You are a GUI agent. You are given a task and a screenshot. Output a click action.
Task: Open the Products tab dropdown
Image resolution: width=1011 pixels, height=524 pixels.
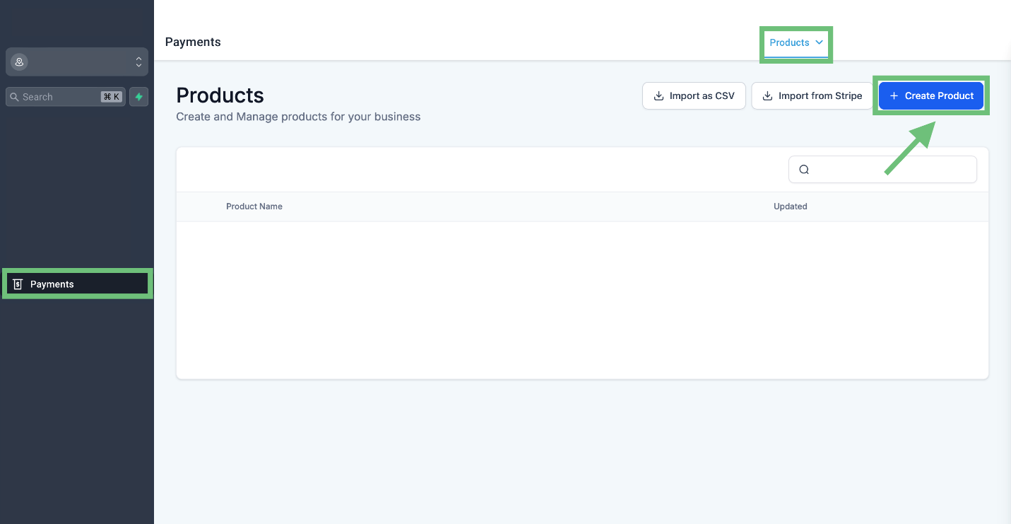(796, 42)
